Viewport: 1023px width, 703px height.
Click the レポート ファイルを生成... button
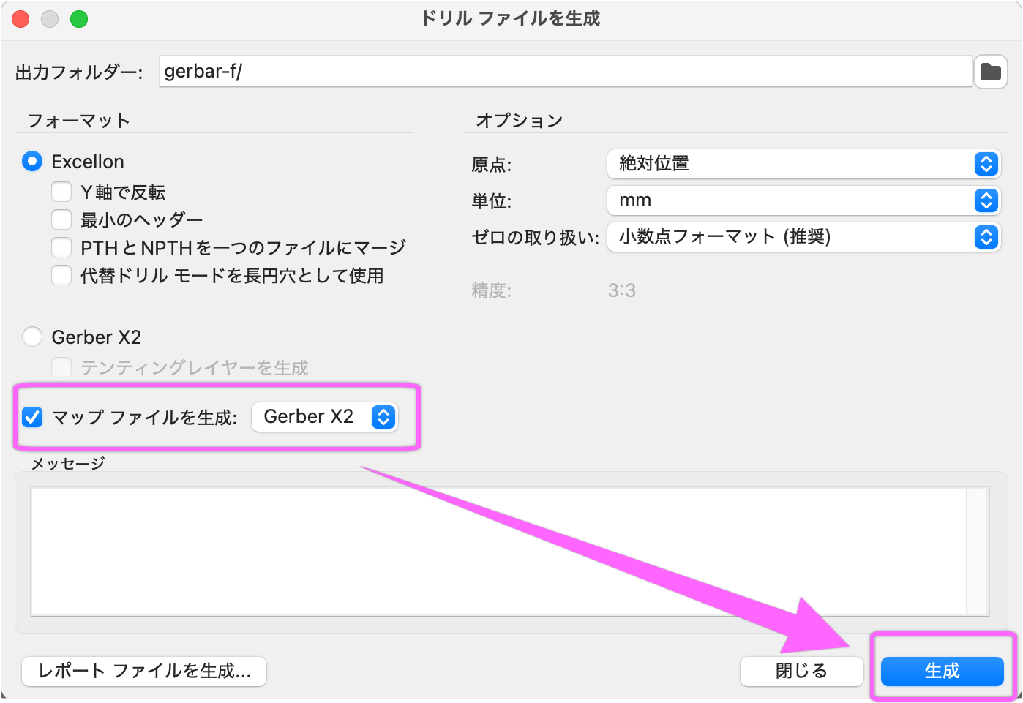pyautogui.click(x=144, y=671)
